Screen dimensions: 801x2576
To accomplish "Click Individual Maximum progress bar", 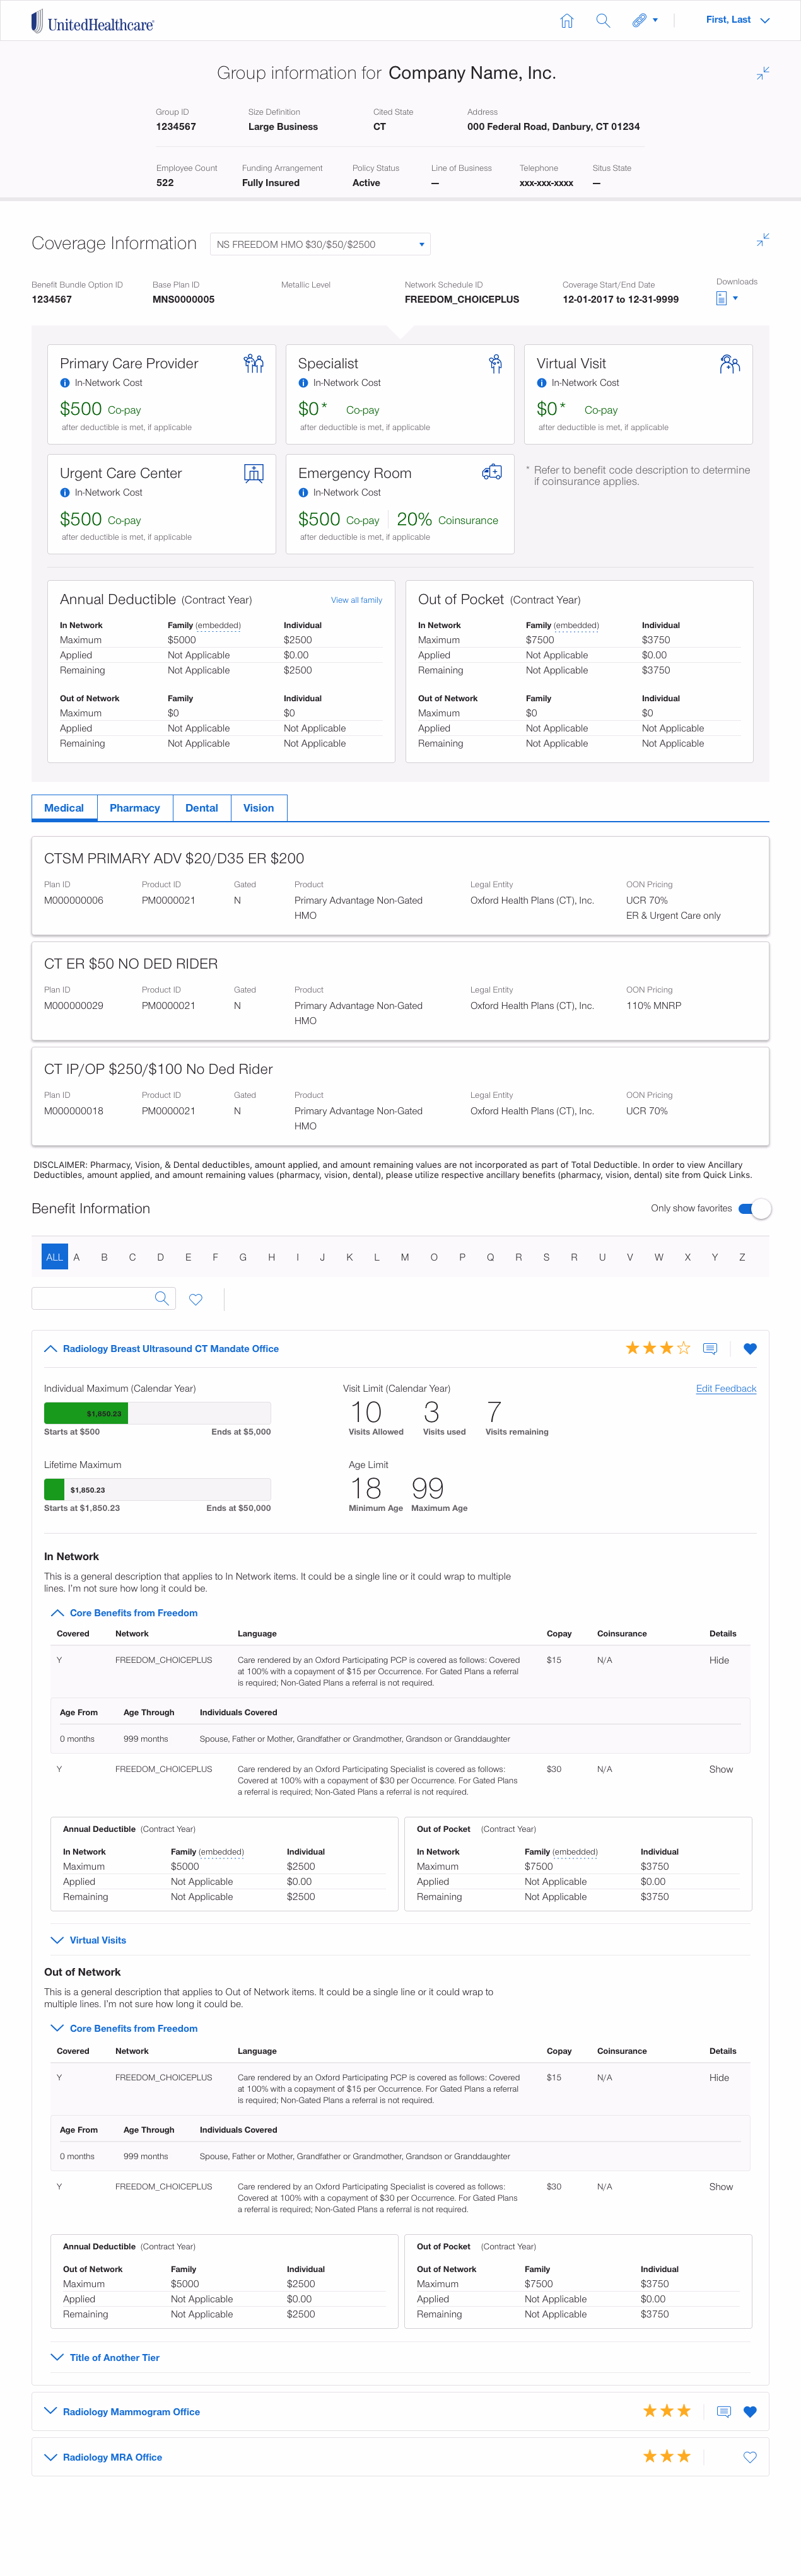I will click(x=157, y=1414).
